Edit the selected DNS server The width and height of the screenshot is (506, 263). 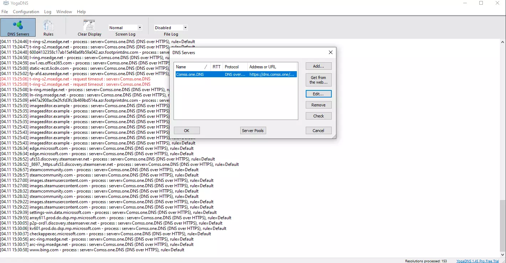(319, 94)
